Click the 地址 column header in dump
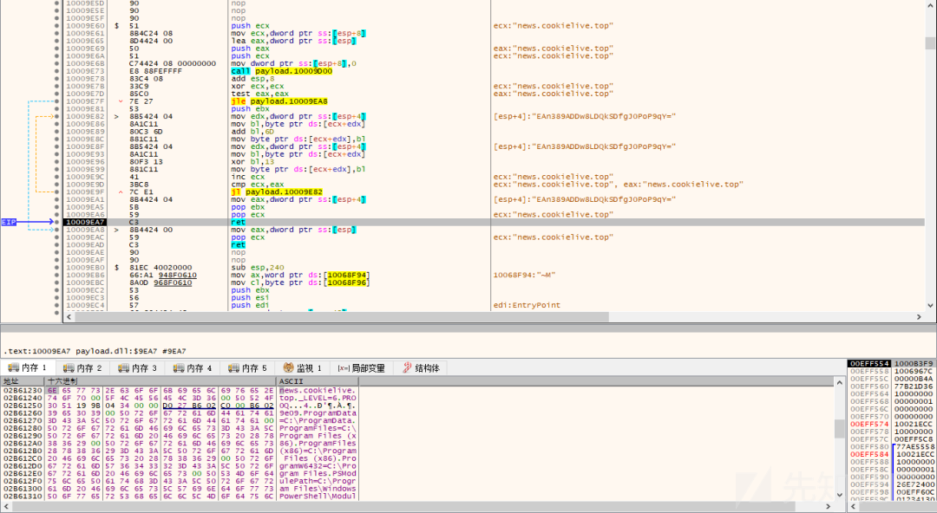This screenshot has width=937, height=513. coord(23,381)
